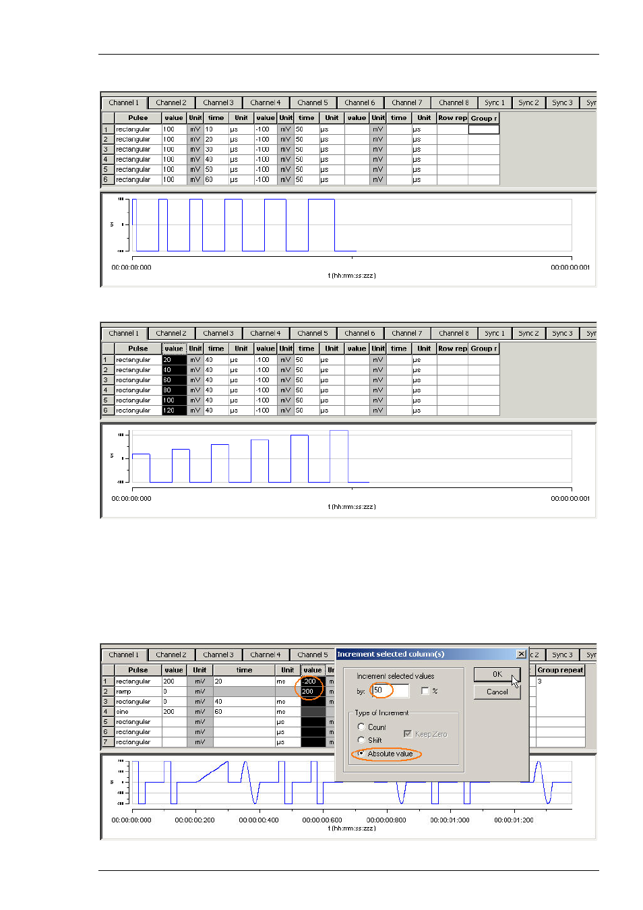This screenshot has width=643, height=910.
Task: Open Channel 7 tab in middle screenshot
Action: (407, 334)
